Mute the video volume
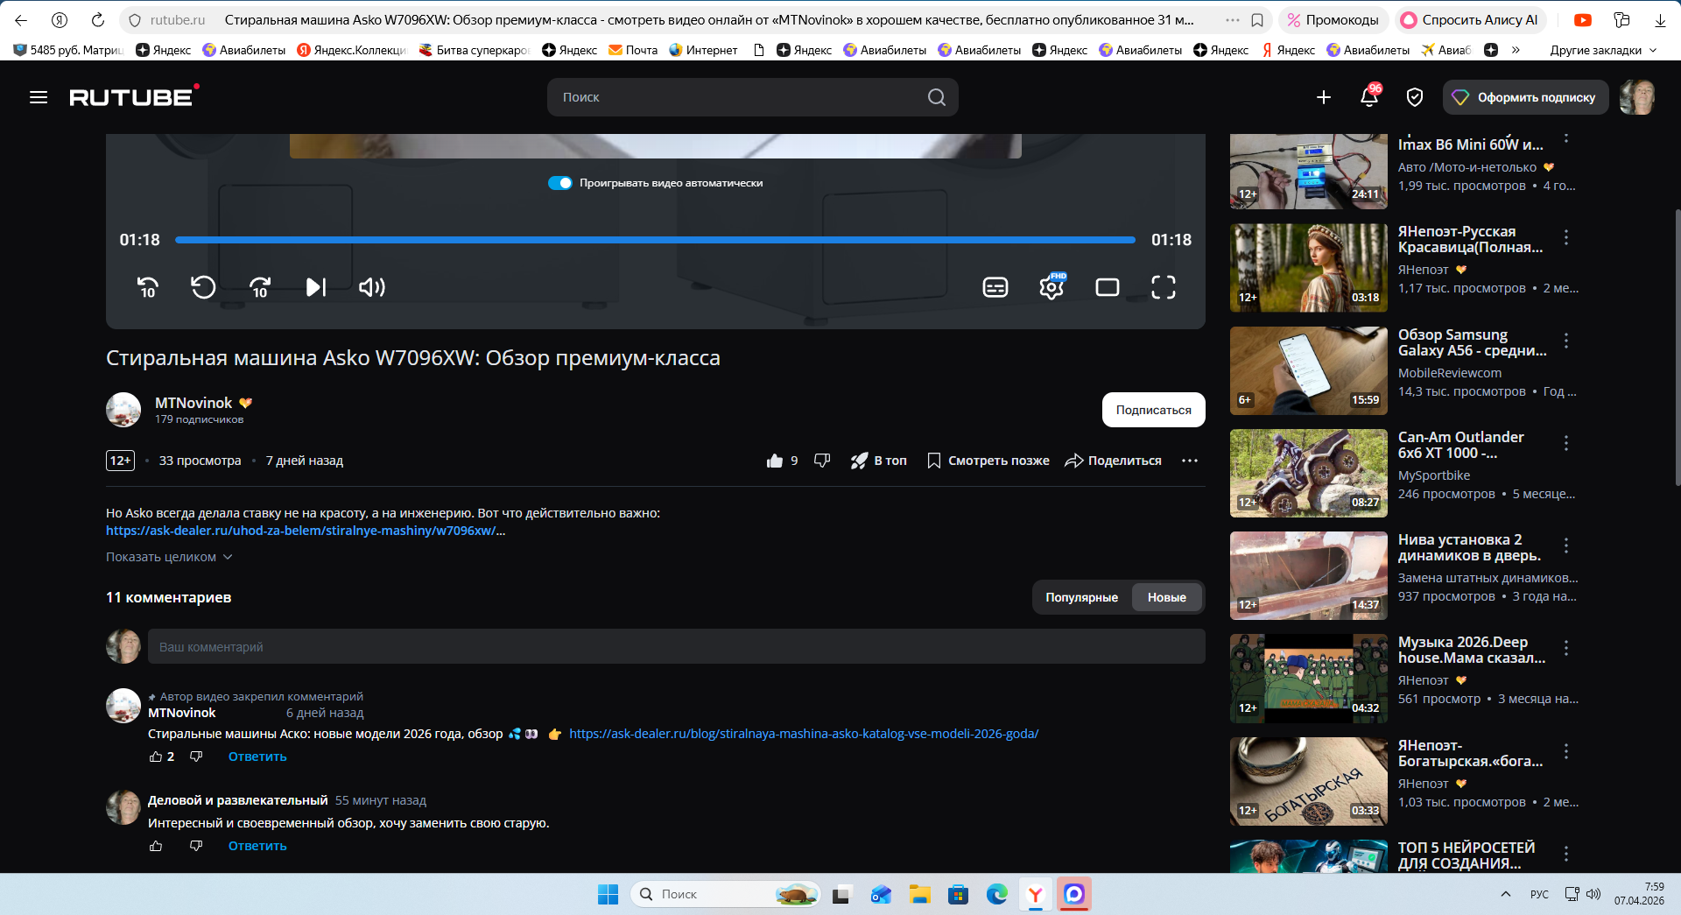Viewport: 1681px width, 915px height. 372,287
